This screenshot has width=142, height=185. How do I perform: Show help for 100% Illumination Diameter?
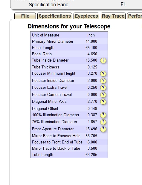pyautogui.click(x=103, y=115)
